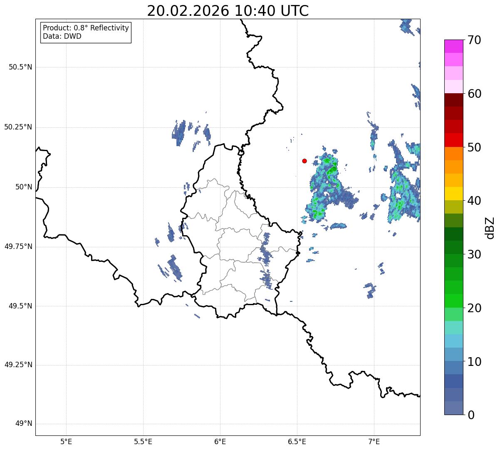
Task: Pick the magenta top colorbar segment
Action: pos(453,46)
